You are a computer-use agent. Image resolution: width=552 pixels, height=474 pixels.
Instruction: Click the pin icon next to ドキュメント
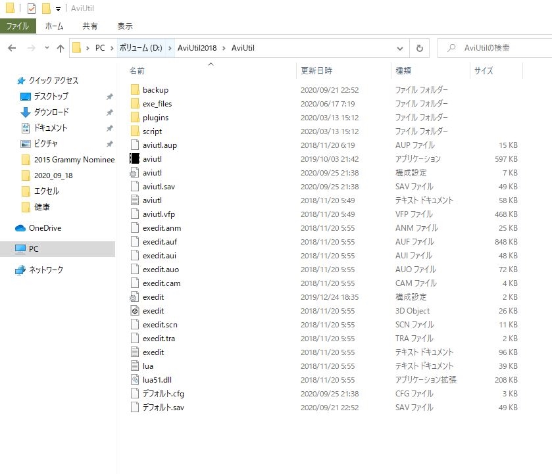110,128
